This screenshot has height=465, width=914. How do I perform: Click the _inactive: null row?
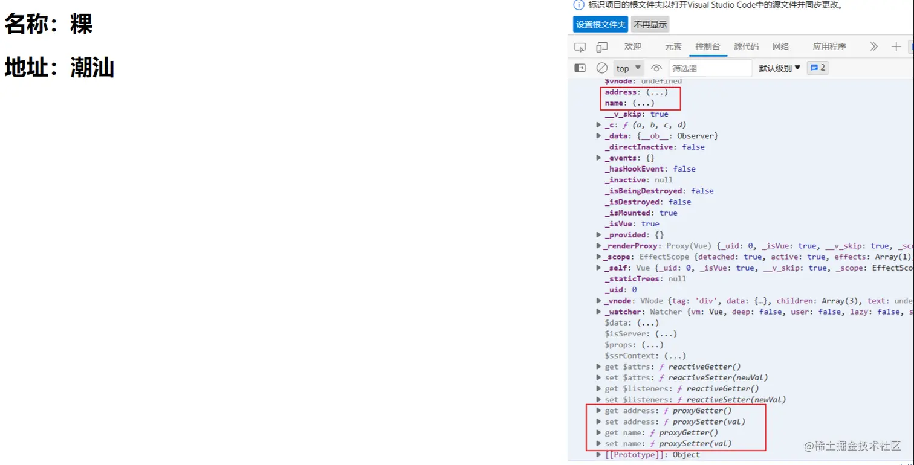coord(638,180)
